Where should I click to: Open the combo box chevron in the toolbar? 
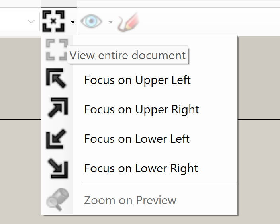click(x=31, y=22)
